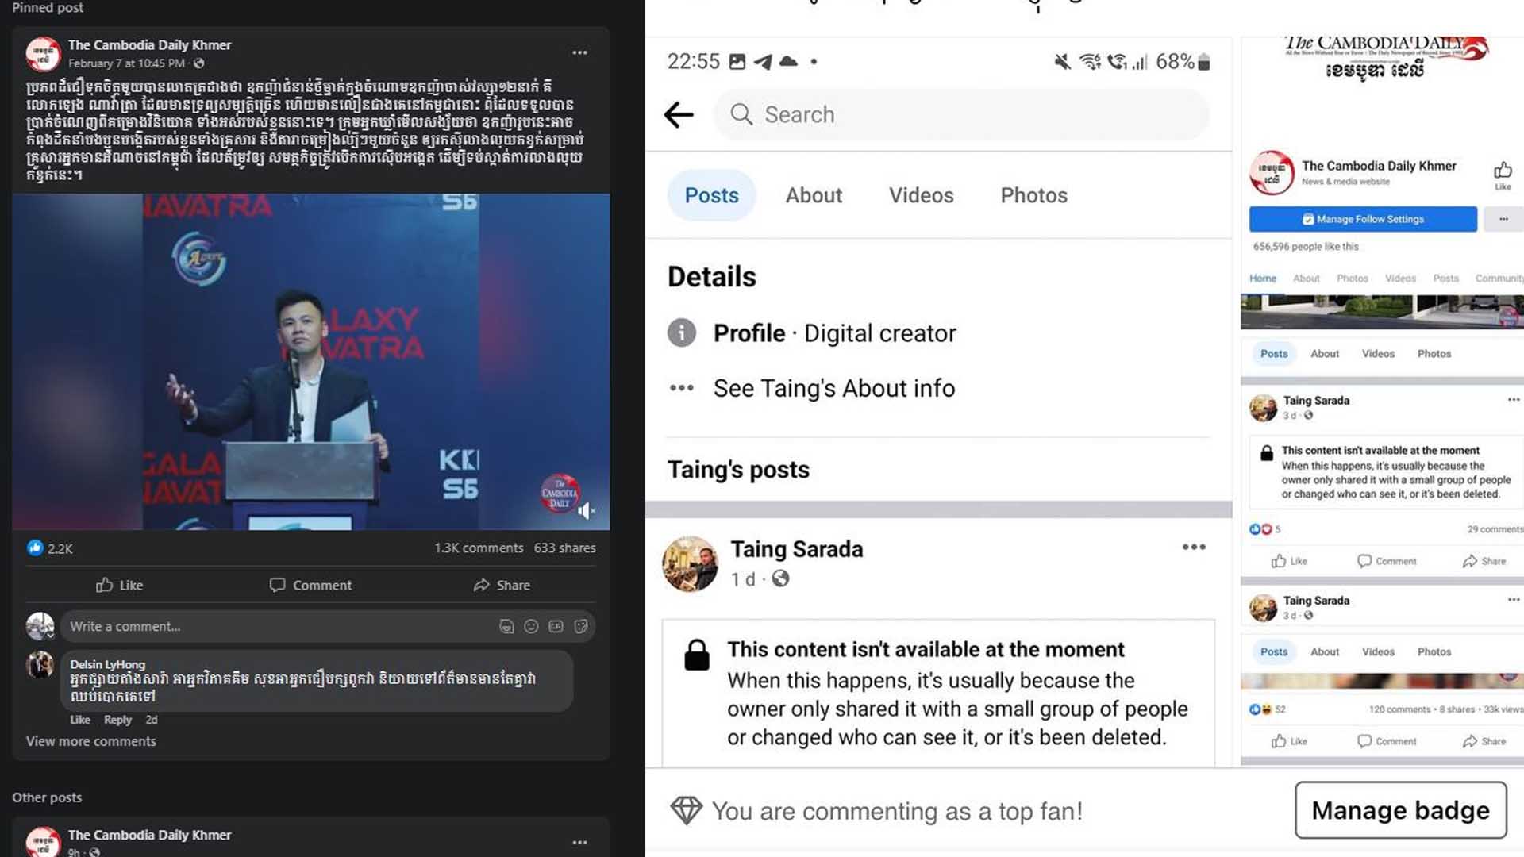Open Taing Sarada post three-dot menu
Viewport: 1524px width, 857px height.
pos(1193,547)
